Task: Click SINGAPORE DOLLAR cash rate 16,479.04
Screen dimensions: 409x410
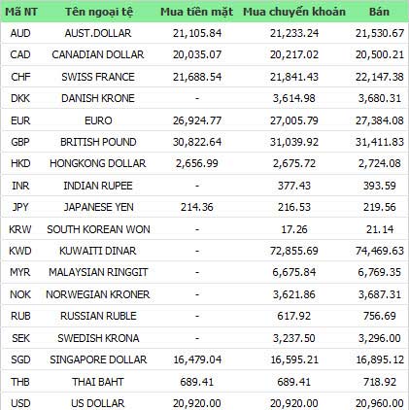Action: [x=197, y=359]
